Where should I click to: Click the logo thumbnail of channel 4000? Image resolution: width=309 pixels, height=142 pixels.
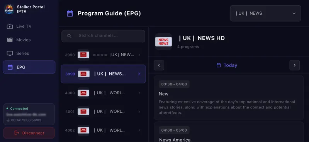(83, 93)
